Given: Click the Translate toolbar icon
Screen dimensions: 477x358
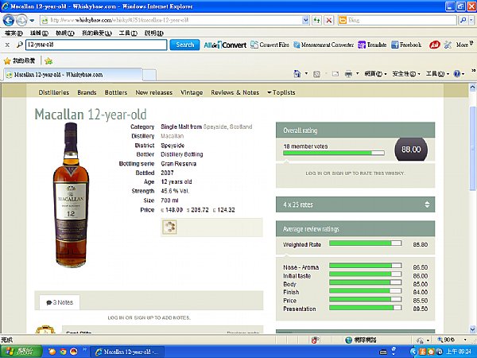Looking at the screenshot, I should 372,45.
